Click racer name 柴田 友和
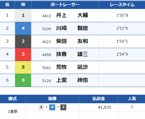145x119 pixels. pos(72,41)
